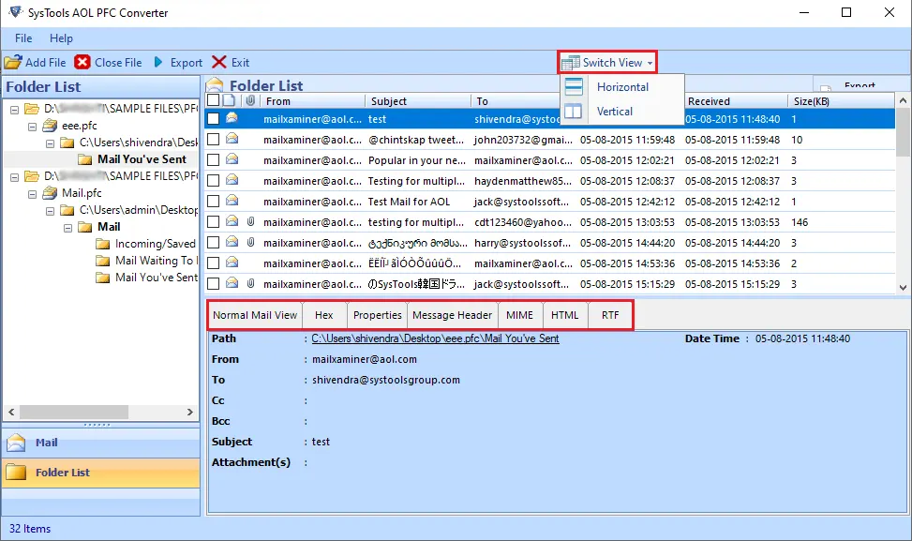Screen dimensions: 912x541
Task: Collapse the C:\Users\admin\Desktop node
Action: coord(51,211)
